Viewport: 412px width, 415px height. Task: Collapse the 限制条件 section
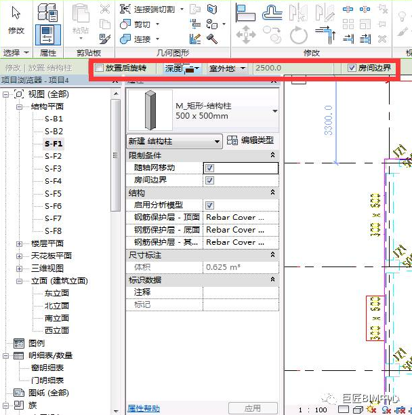coord(272,155)
